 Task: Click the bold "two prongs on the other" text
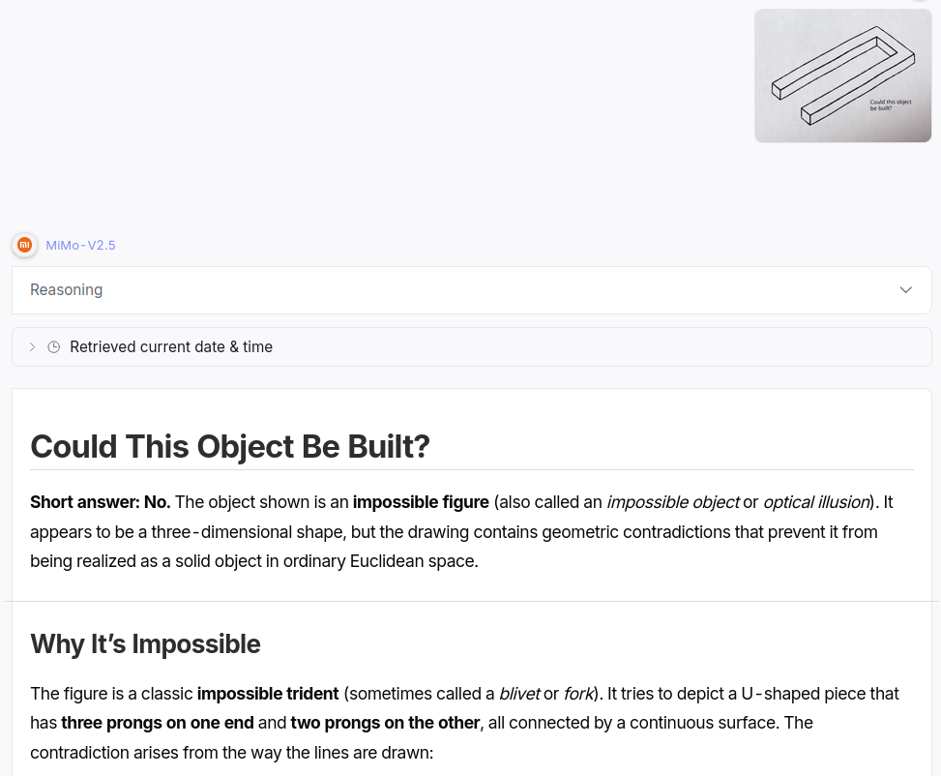[385, 723]
